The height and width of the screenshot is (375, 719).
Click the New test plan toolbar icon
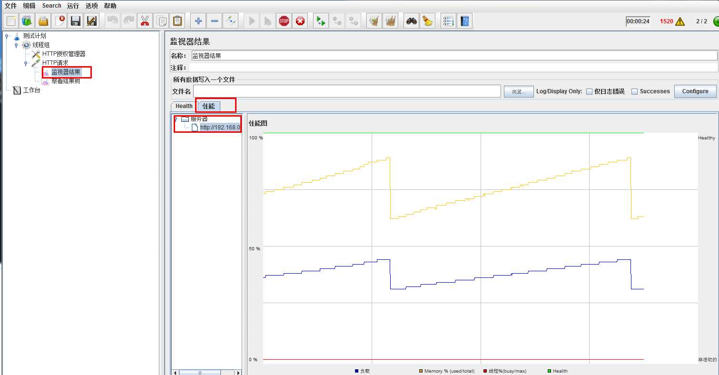click(11, 21)
